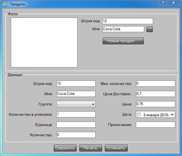Click the empty photo preview area

(44, 43)
